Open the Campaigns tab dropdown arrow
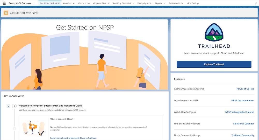The width and height of the screenshot is (259, 140). (x=150, y=3)
